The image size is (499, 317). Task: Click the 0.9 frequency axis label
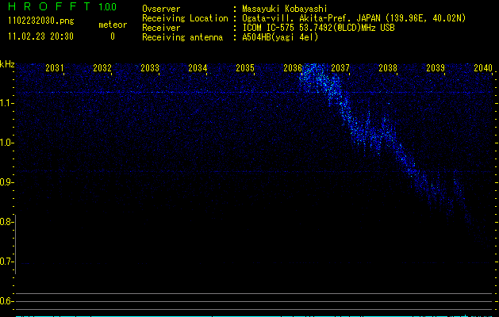(6, 182)
